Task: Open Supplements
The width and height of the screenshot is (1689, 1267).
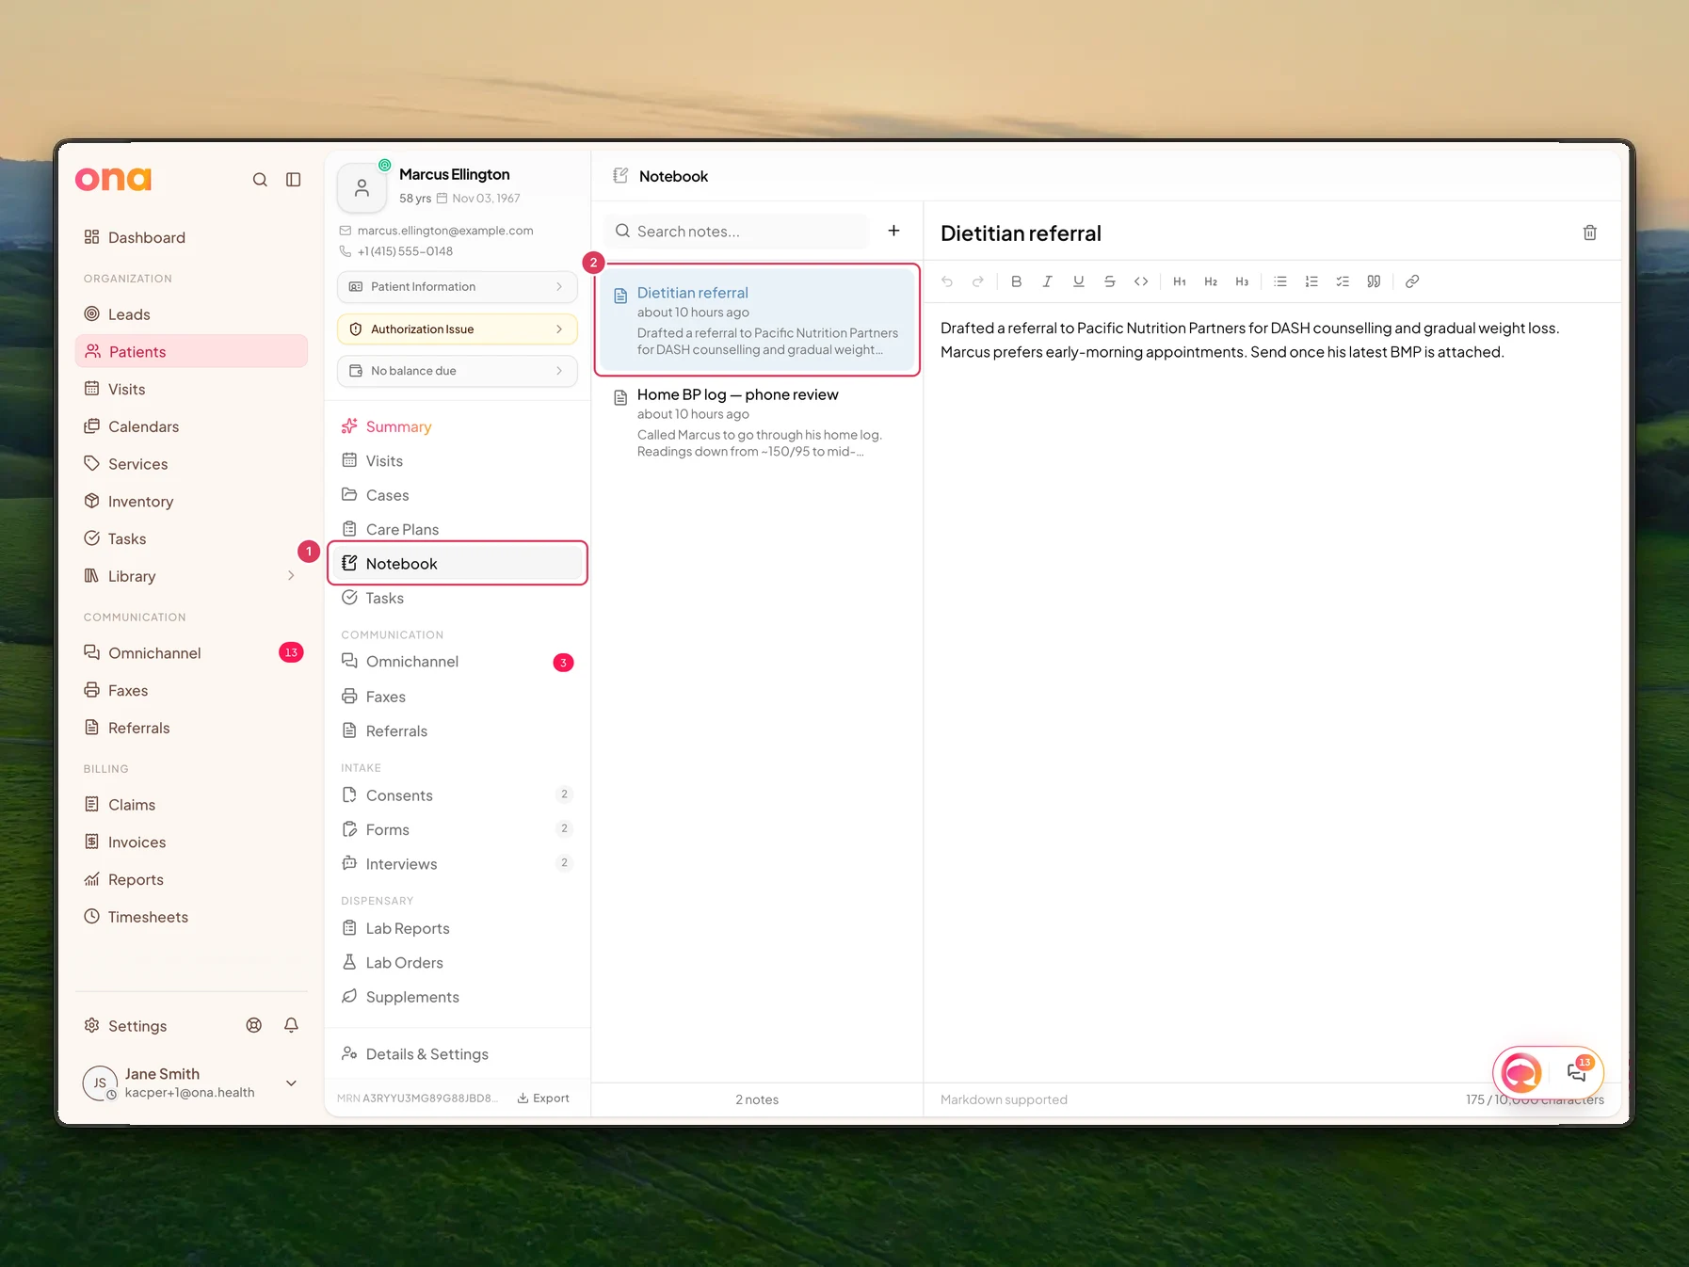Action: coord(458,997)
